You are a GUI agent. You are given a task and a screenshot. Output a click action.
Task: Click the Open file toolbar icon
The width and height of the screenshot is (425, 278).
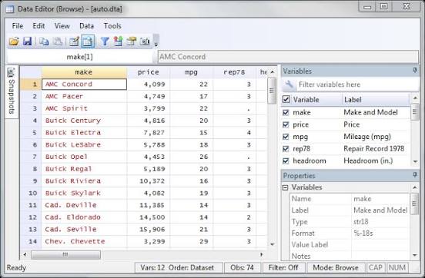click(14, 41)
